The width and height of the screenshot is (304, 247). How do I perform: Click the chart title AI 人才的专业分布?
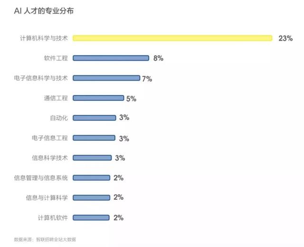pos(44,10)
